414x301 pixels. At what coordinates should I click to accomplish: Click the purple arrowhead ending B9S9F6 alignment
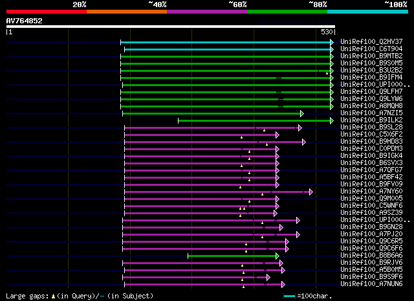coord(268,278)
